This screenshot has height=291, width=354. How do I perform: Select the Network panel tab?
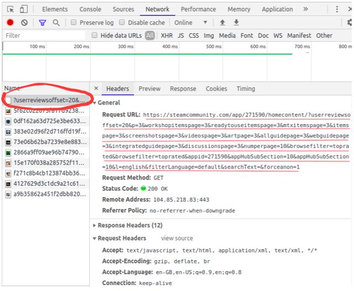(x=157, y=9)
